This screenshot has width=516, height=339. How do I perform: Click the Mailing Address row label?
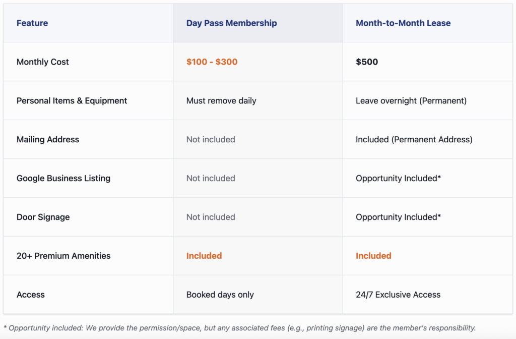(48, 140)
